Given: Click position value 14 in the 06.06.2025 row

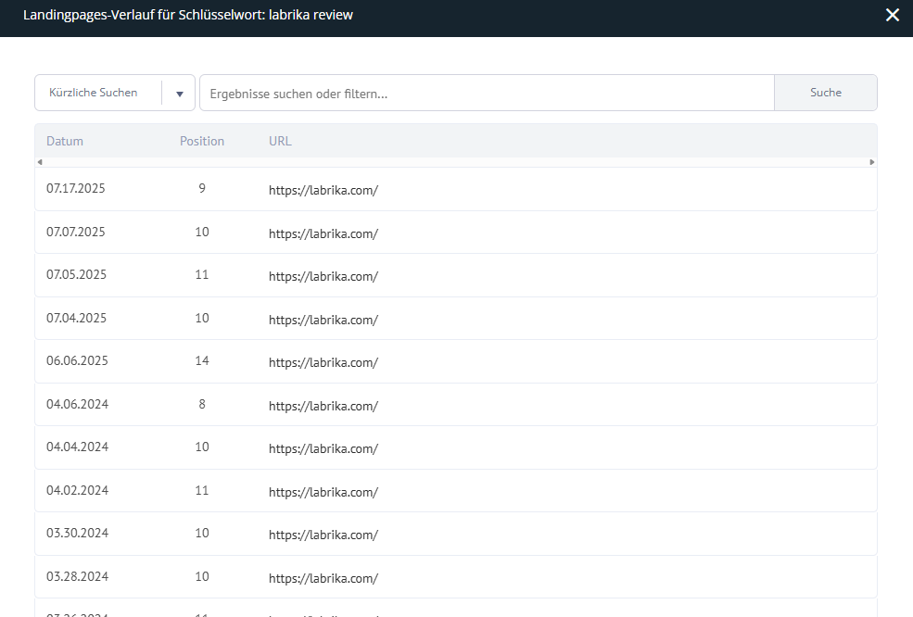Looking at the screenshot, I should [x=202, y=361].
